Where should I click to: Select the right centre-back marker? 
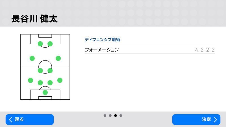tap(50, 83)
